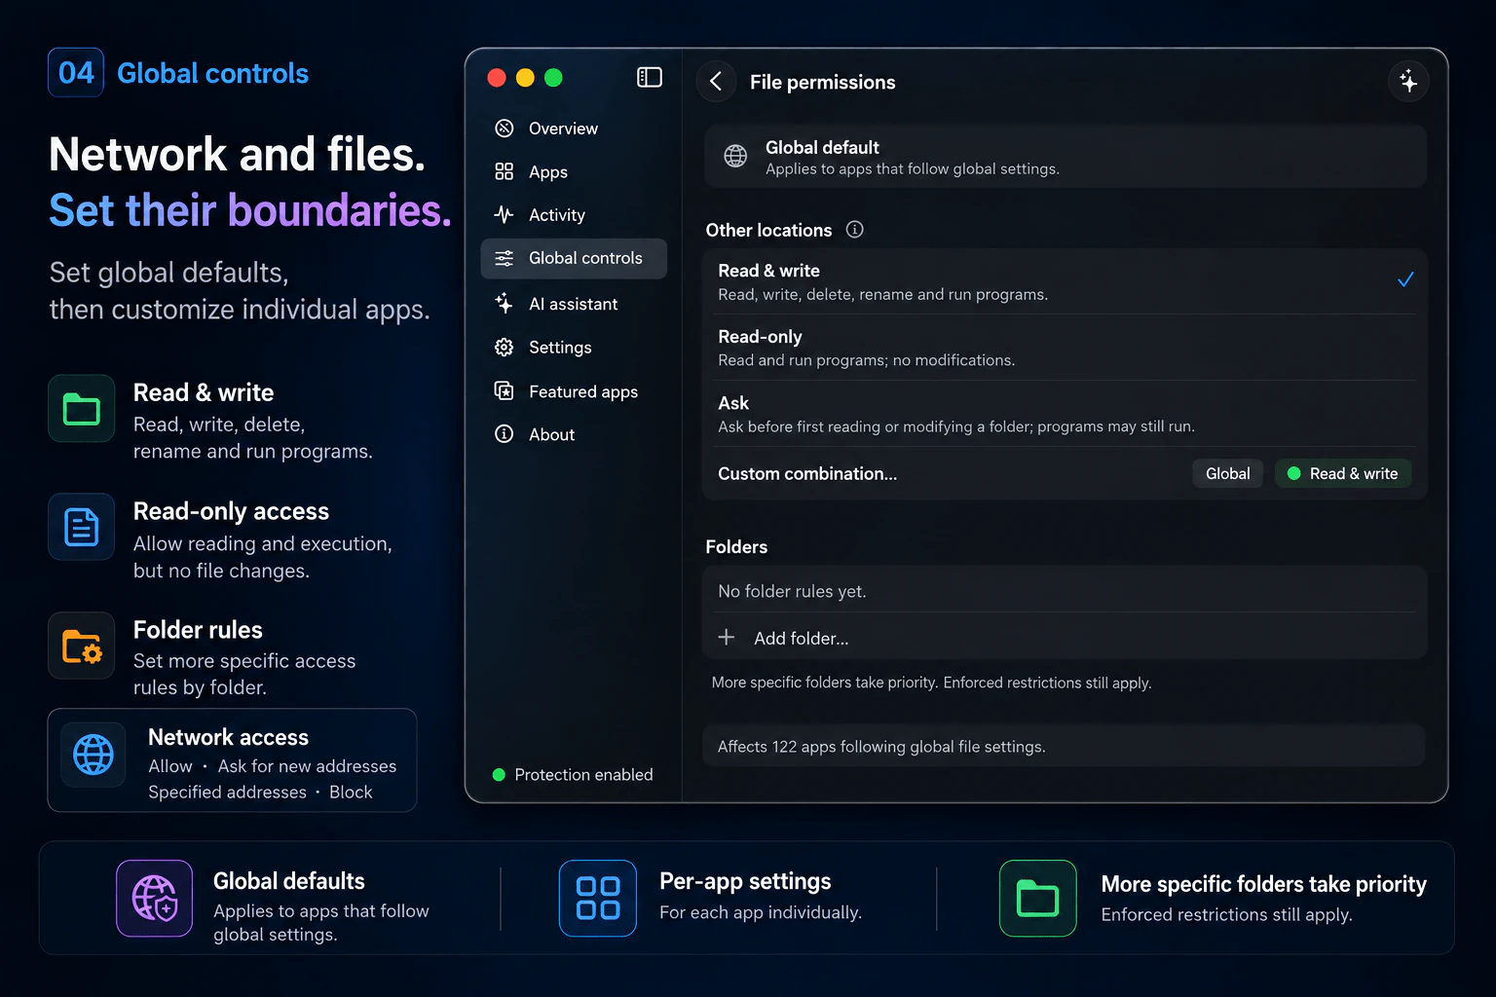
Task: Click Affects 122 apps following global text
Action: point(881,747)
